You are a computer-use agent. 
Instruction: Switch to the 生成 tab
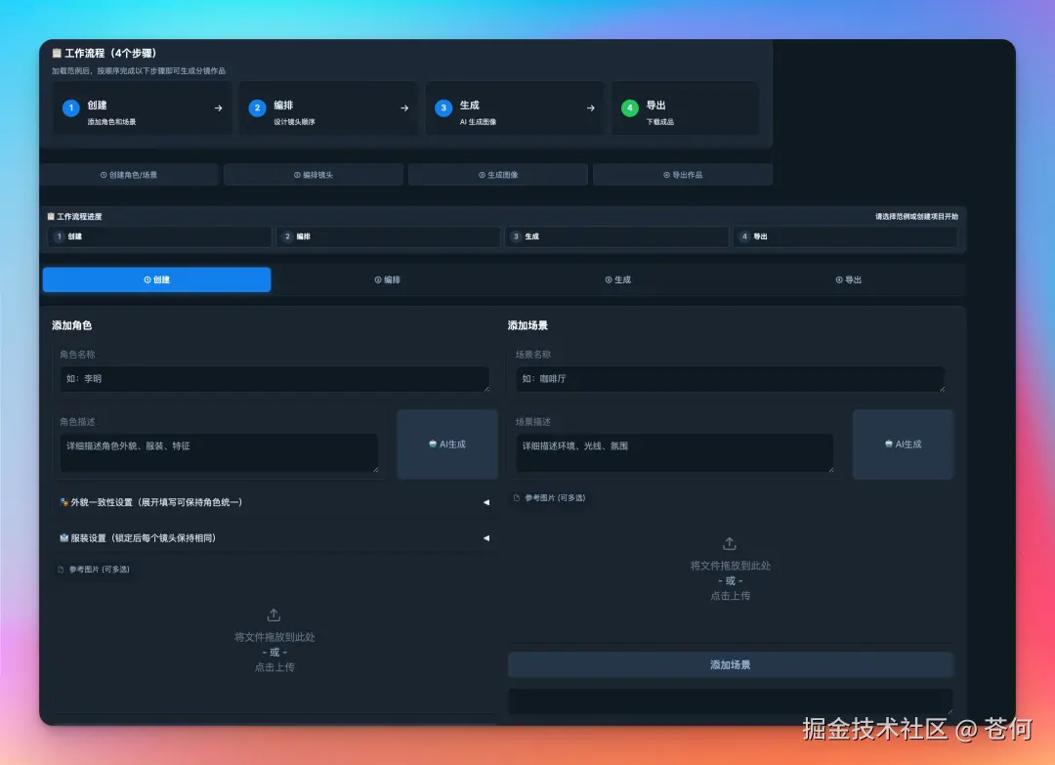617,279
